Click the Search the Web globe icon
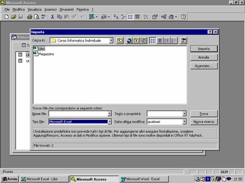This screenshot has width=245, height=183. [x=129, y=41]
